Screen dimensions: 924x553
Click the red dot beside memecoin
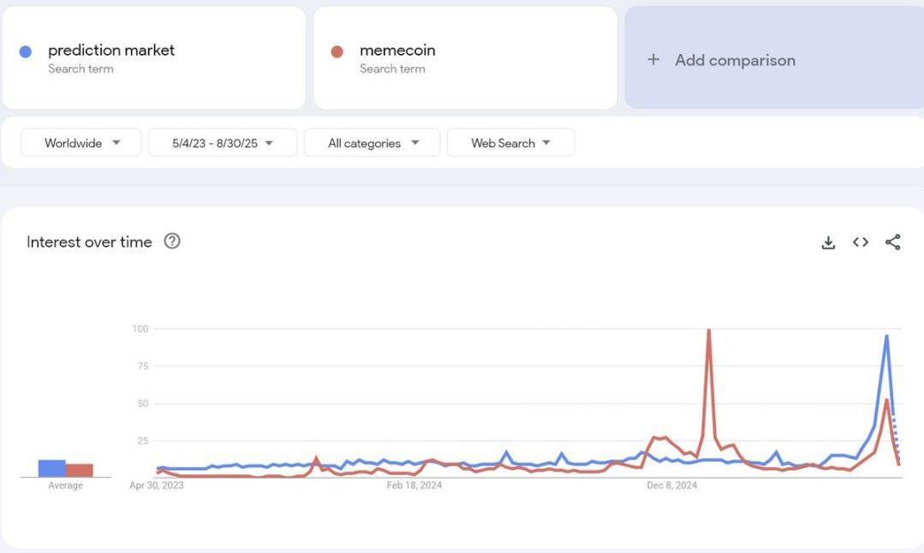click(x=337, y=51)
